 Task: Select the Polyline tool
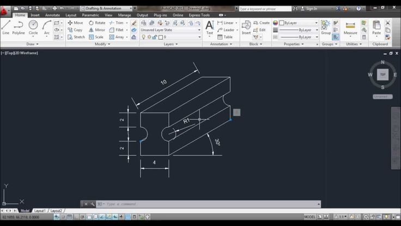click(x=19, y=28)
